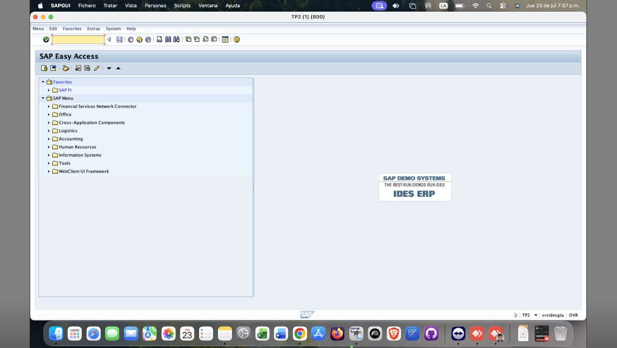This screenshot has width=617, height=348.
Task: Collapse the SAP Menu node
Action: click(x=43, y=98)
